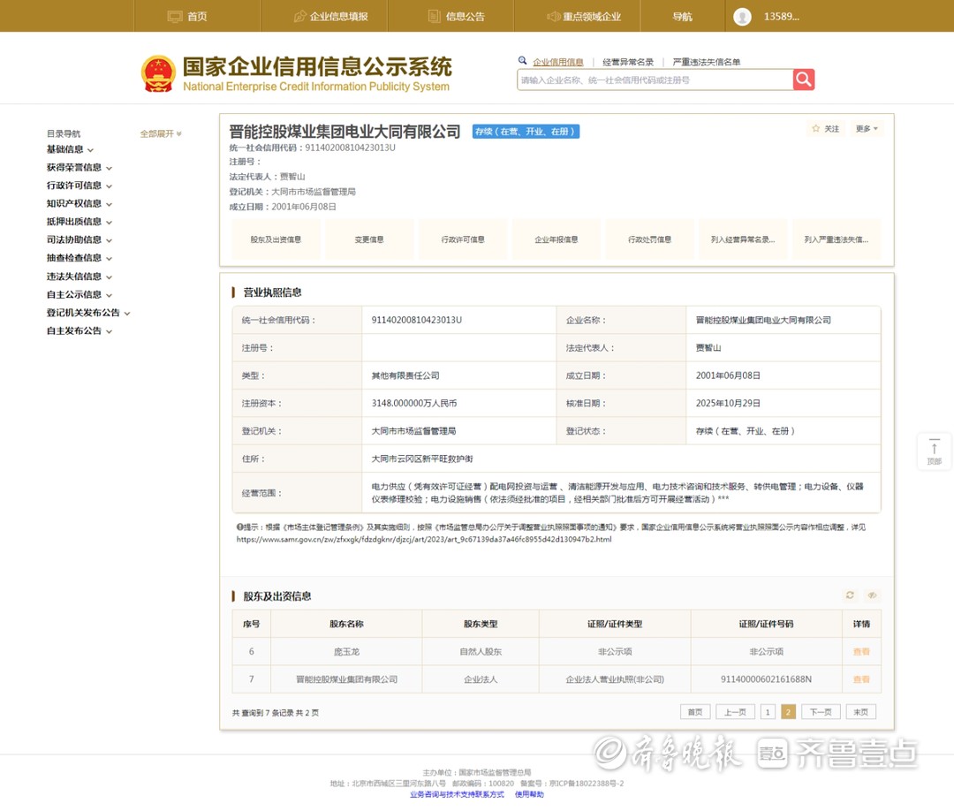Click the account number 13589...
This screenshot has height=811, width=954.
(781, 17)
